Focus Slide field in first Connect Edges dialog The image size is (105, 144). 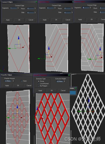pos(31,13)
